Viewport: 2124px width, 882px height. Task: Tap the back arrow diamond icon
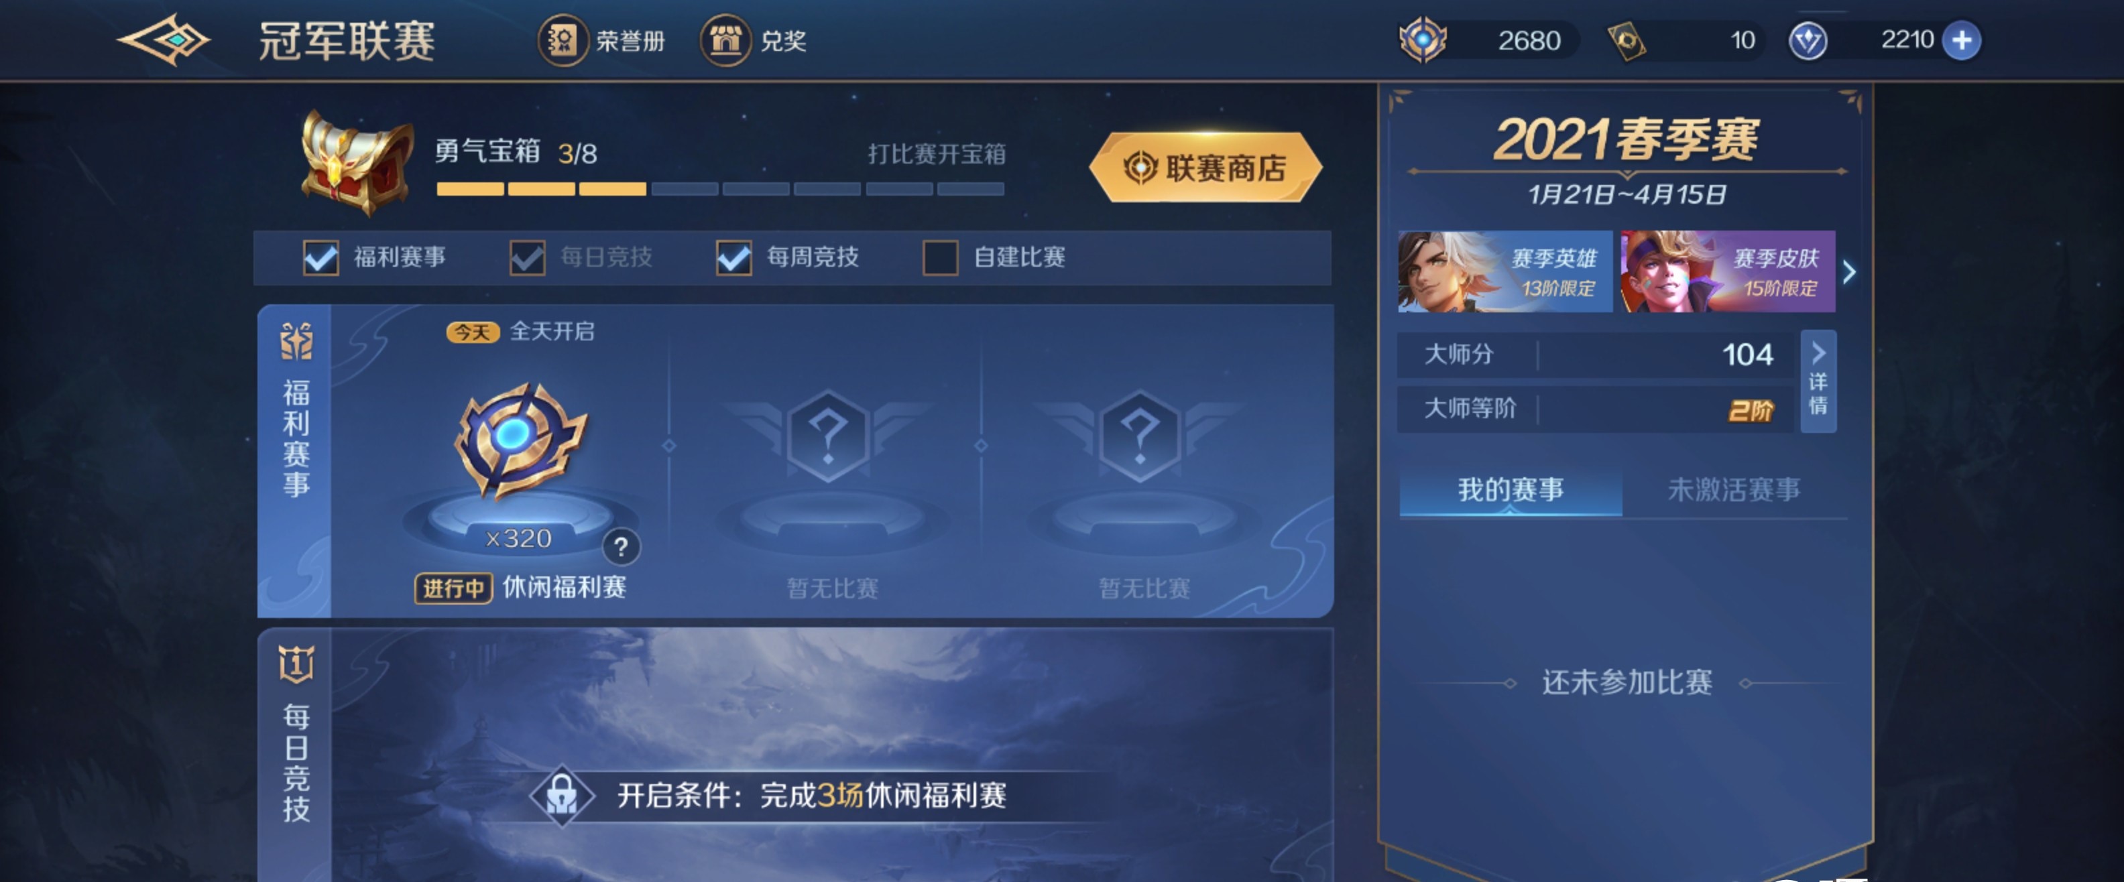pos(164,40)
